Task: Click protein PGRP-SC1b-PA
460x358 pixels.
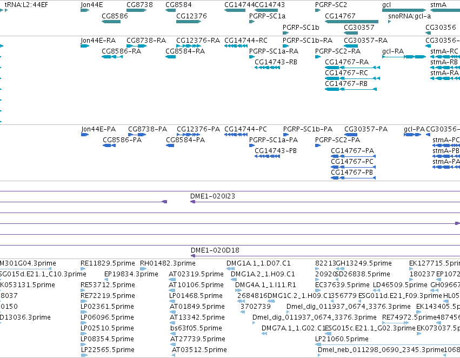Action: point(308,129)
